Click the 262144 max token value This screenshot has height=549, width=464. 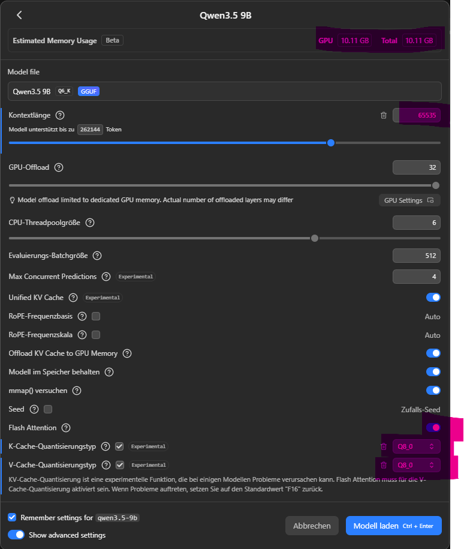click(90, 130)
